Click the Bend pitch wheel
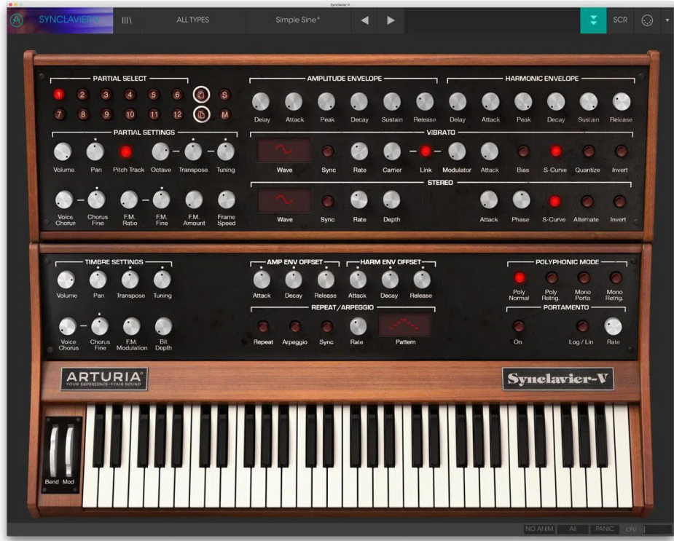This screenshot has height=541, width=674. pyautogui.click(x=54, y=450)
